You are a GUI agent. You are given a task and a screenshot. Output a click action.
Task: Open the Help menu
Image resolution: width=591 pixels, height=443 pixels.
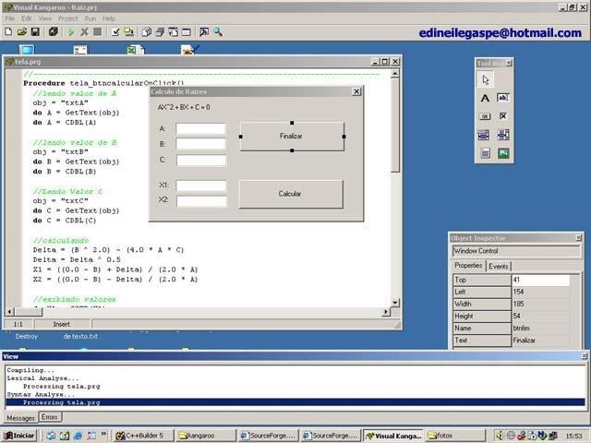(109, 18)
